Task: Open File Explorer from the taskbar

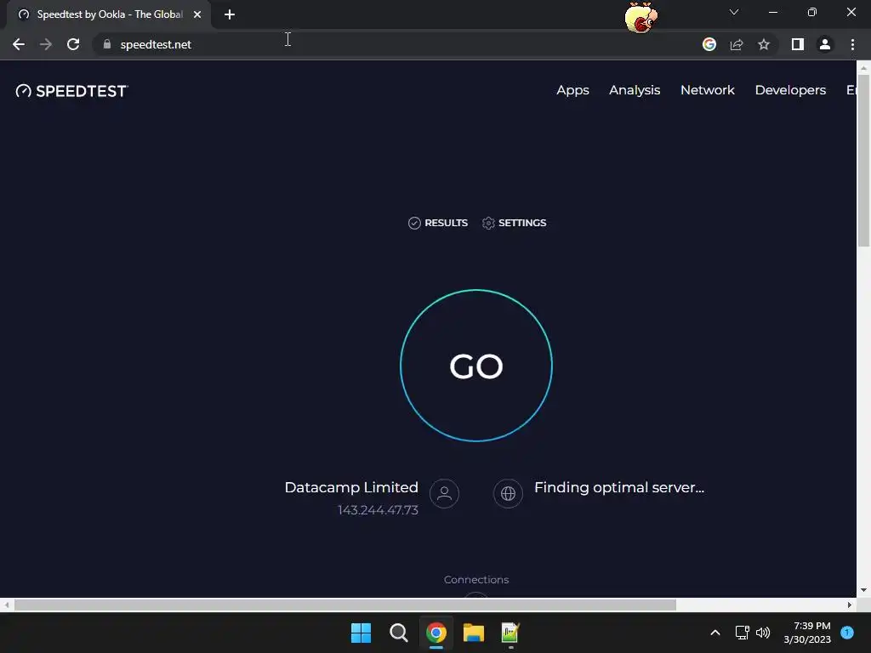Action: (x=473, y=633)
